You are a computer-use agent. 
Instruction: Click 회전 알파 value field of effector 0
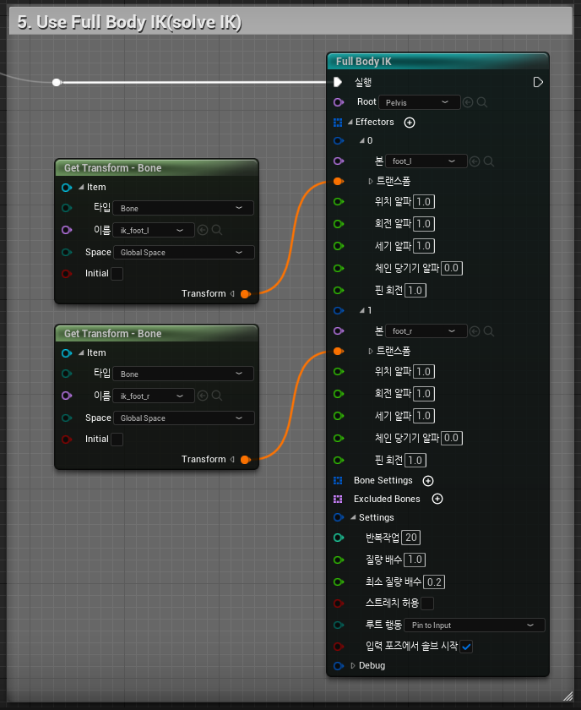pos(424,224)
